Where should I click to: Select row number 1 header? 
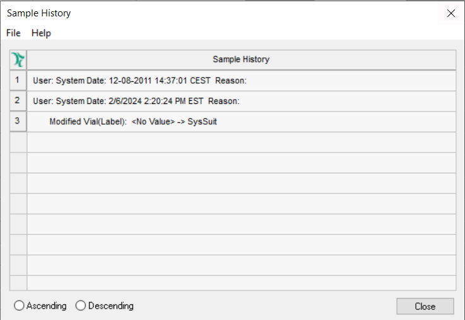tap(18, 81)
